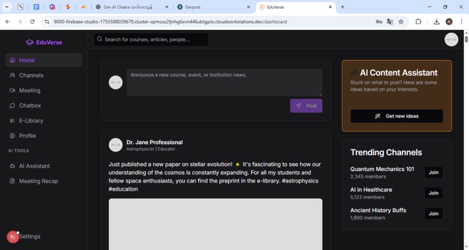The width and height of the screenshot is (469, 250).
Task: Close the Gen AI Chakra tab
Action: click(x=166, y=7)
